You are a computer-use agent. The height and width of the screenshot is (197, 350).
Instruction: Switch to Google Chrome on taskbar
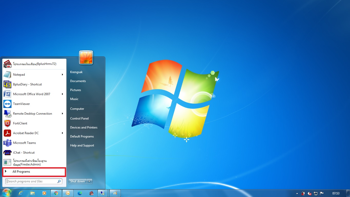(x=56, y=193)
